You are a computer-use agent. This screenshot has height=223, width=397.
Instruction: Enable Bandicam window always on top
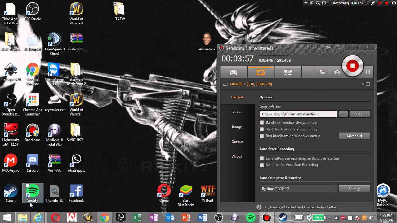(x=262, y=123)
